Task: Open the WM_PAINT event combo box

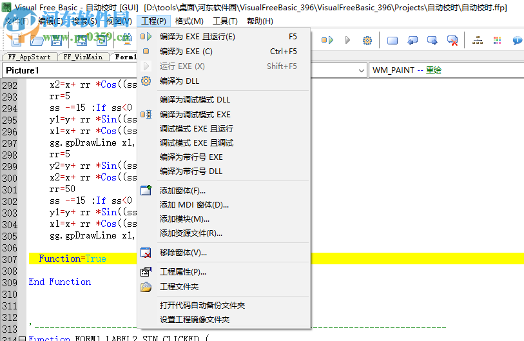Action: pyautogui.click(x=446, y=70)
